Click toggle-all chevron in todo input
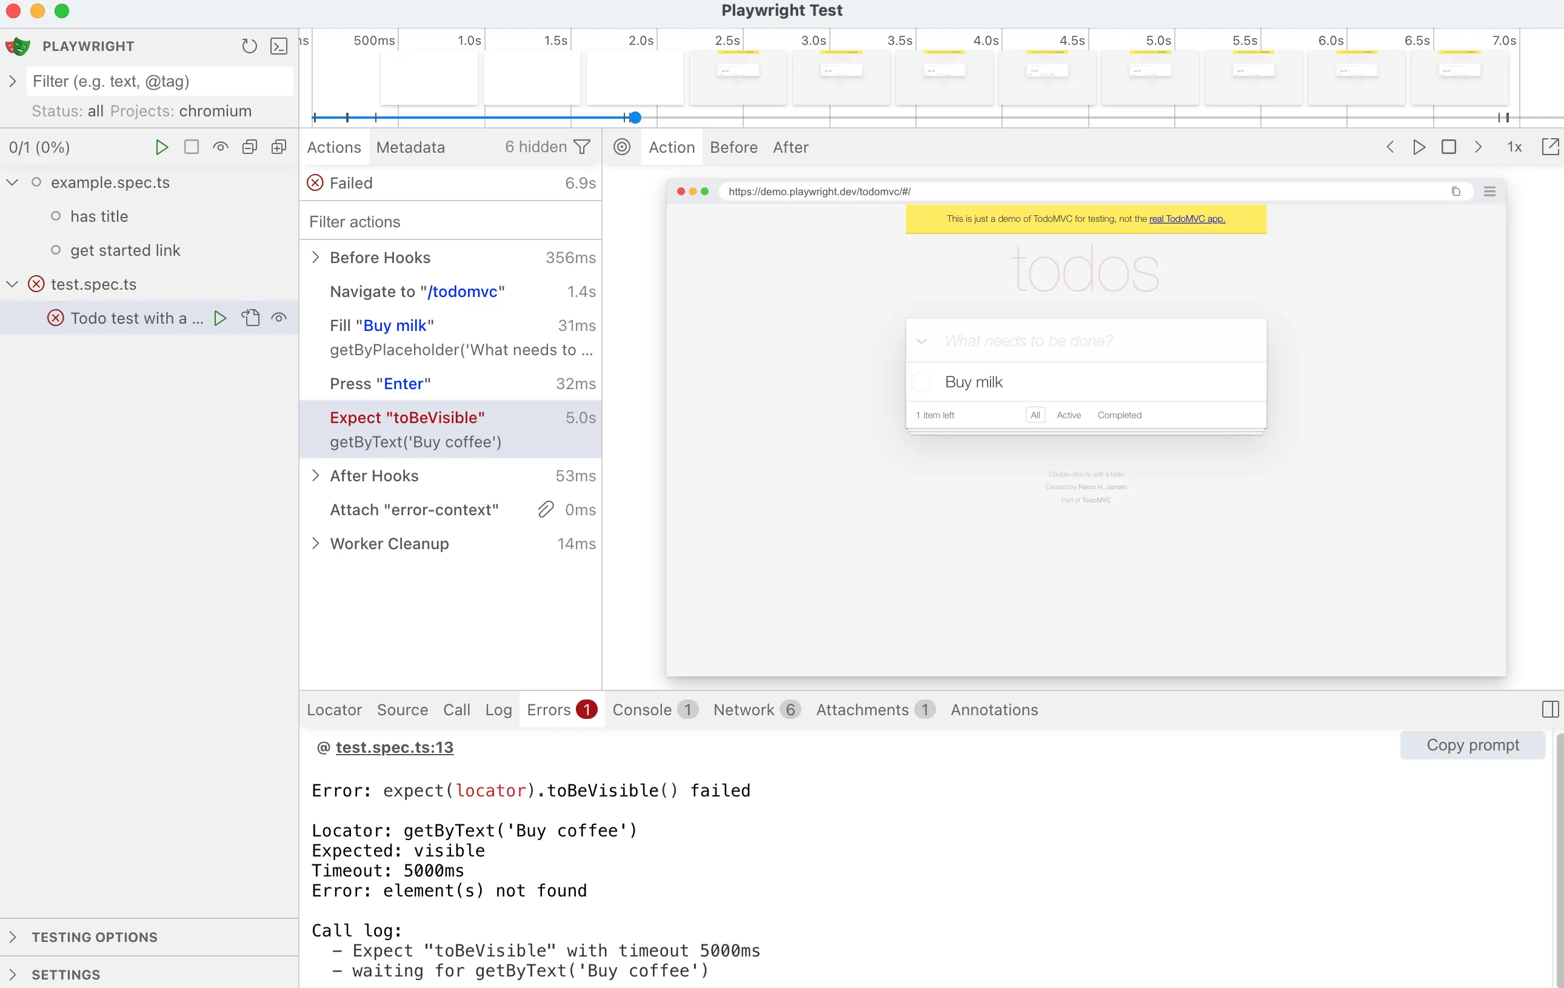This screenshot has width=1564, height=988. pos(921,341)
